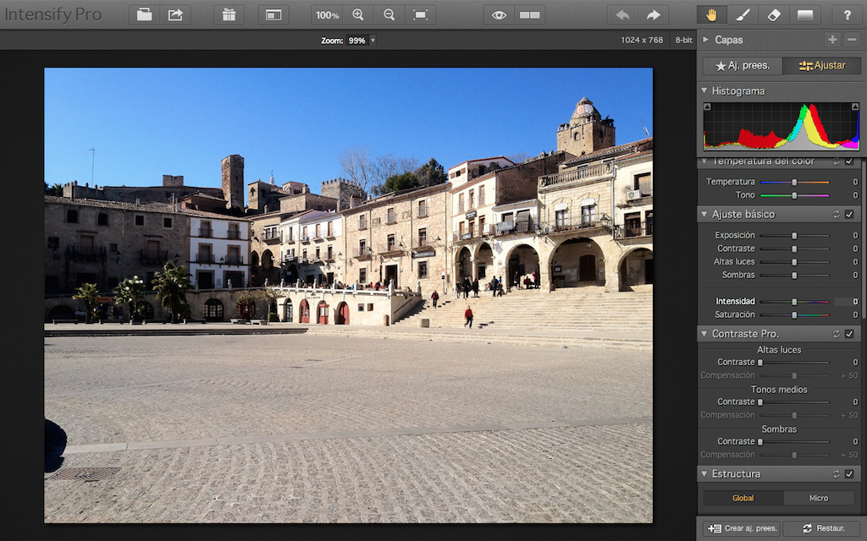867x541 pixels.
Task: Switch to the Aj. prees. tab
Action: [x=743, y=66]
